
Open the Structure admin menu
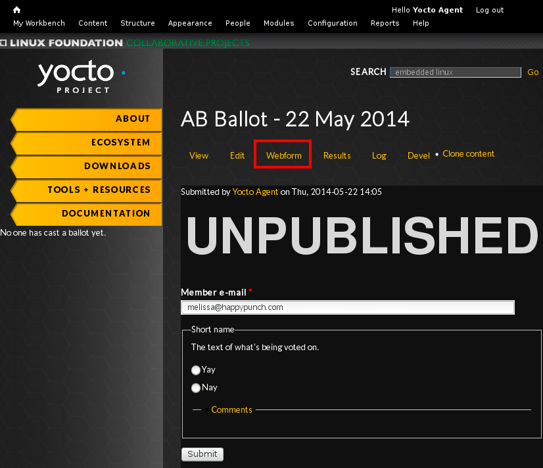pyautogui.click(x=137, y=23)
